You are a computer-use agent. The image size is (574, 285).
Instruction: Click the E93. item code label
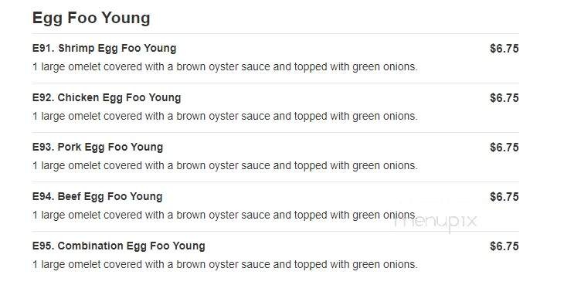pos(43,147)
